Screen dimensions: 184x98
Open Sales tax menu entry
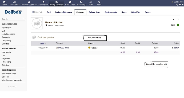click(x=5, y=77)
